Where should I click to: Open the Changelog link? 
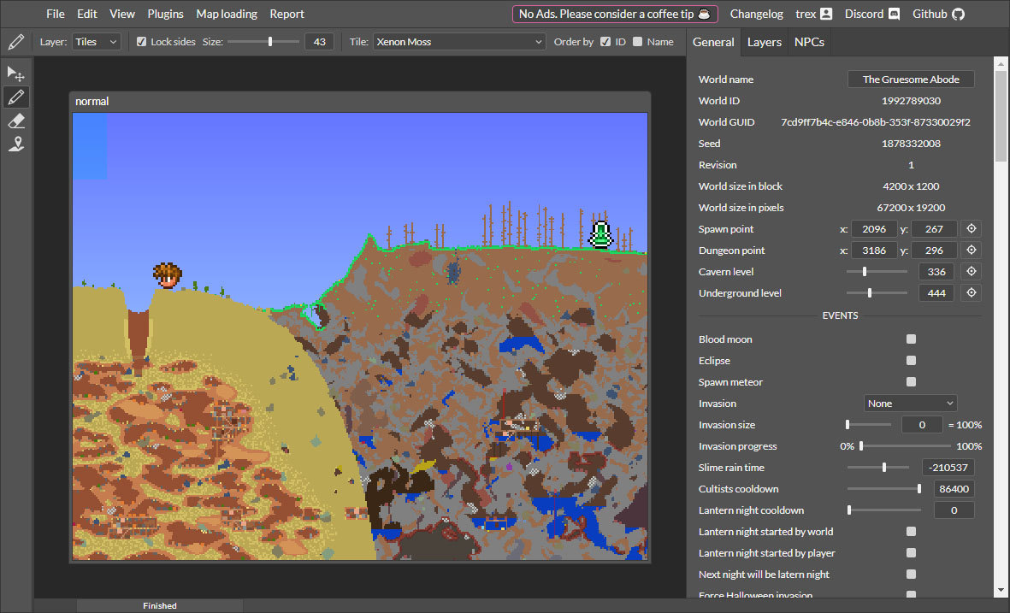tap(756, 14)
